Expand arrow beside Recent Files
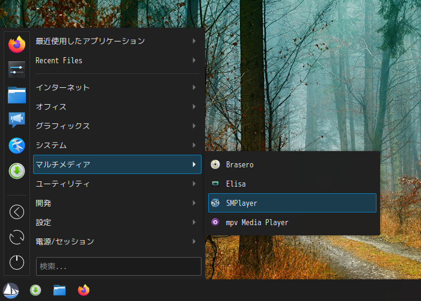 (x=194, y=60)
